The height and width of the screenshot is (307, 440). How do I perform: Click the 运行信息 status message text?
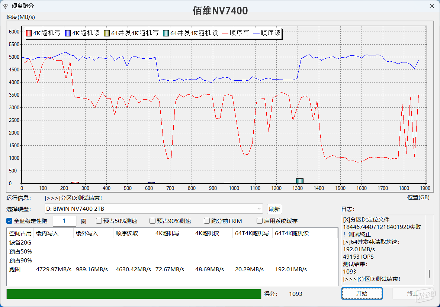point(73,198)
